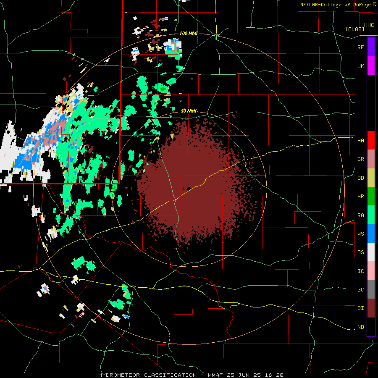Click the 100 NMI range ring label
The width and height of the screenshot is (378, 378).
click(189, 33)
